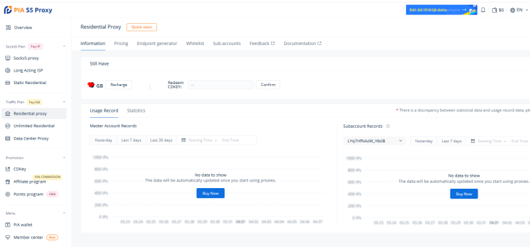Click the PIA wallet icon

8,224
